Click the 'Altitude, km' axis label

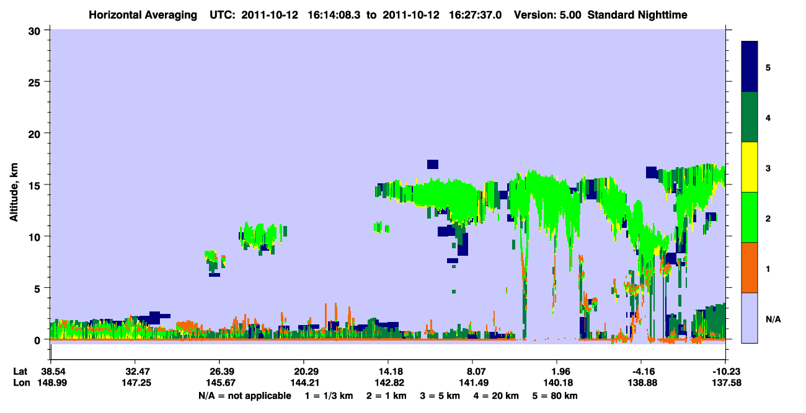point(14,193)
